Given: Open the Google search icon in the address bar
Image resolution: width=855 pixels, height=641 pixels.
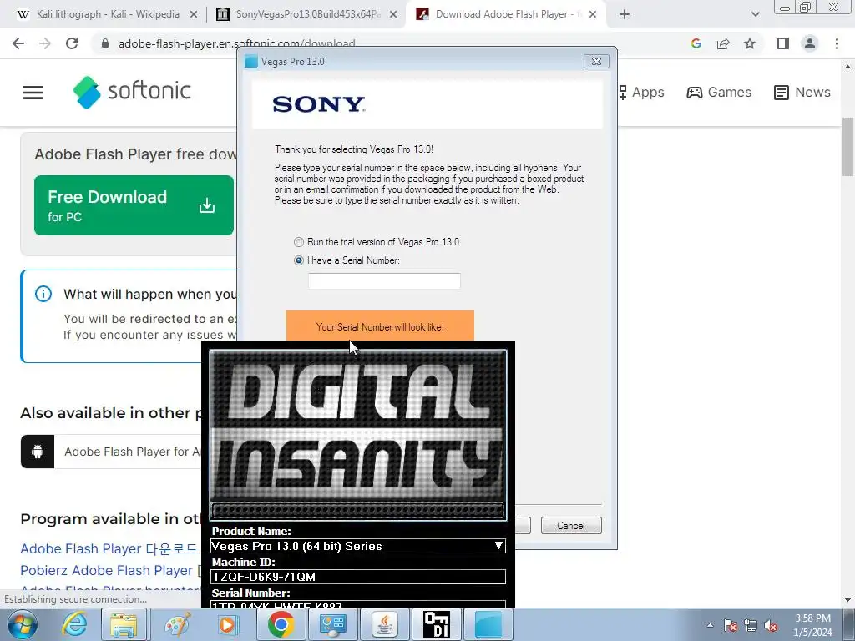Looking at the screenshot, I should point(696,43).
